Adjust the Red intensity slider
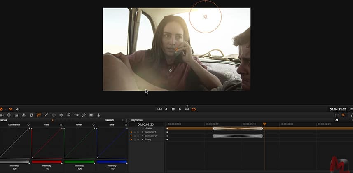The width and height of the screenshot is (353, 173). (x=47, y=162)
